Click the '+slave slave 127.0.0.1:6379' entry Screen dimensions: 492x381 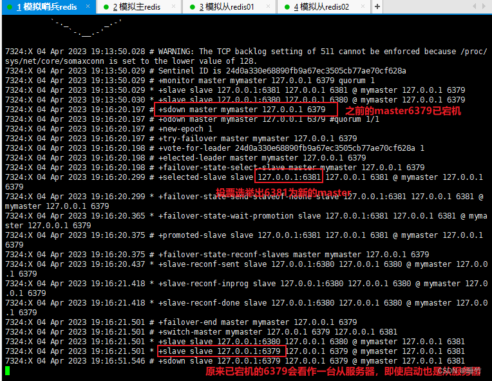tap(220, 351)
